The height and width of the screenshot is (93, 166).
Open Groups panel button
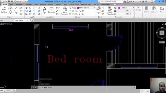pos(138,9)
